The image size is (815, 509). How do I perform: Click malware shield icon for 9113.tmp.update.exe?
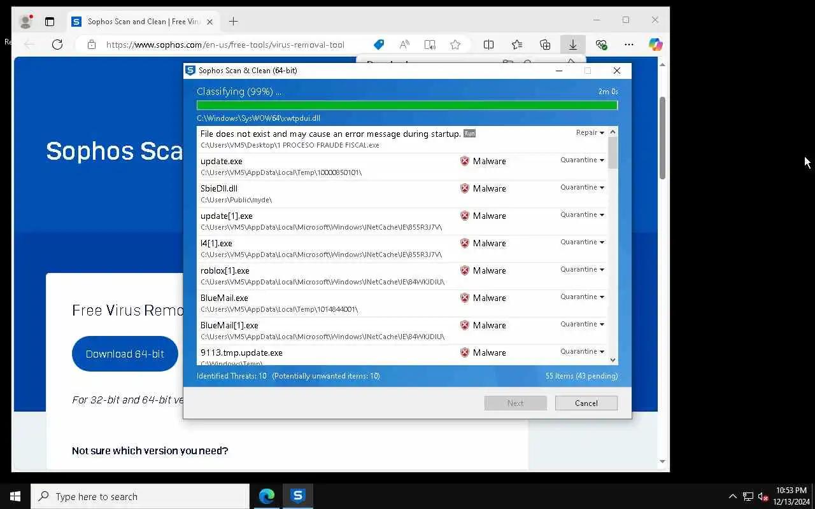point(465,352)
